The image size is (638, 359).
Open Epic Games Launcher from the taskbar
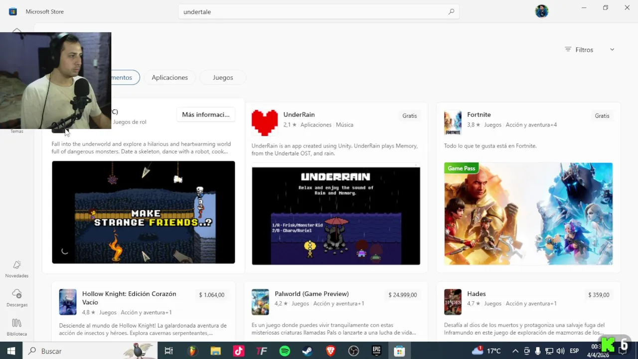(377, 351)
